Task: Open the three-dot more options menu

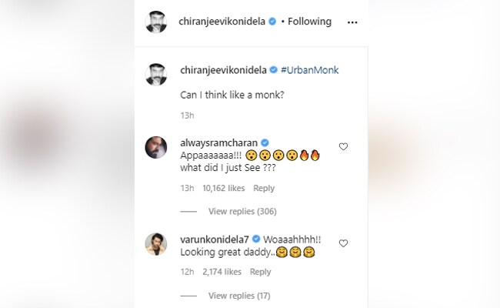Action: point(352,22)
